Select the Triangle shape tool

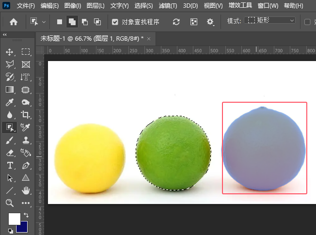[x=26, y=178]
